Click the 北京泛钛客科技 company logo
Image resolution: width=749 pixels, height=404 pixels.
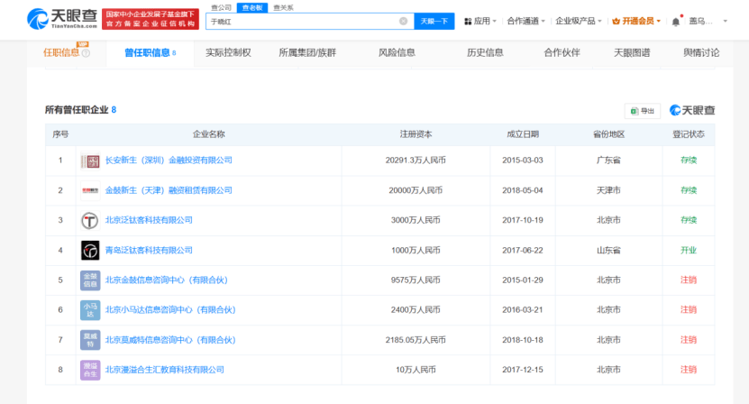(x=90, y=220)
